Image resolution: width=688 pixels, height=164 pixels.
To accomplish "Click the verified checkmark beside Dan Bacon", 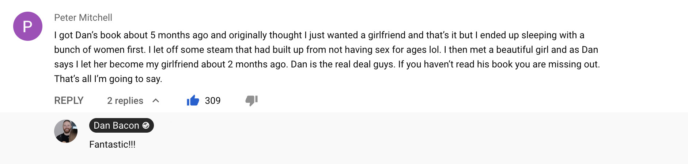I will (146, 125).
